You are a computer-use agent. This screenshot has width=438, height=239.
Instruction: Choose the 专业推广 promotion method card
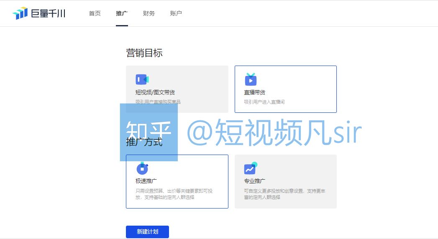pyautogui.click(x=285, y=182)
